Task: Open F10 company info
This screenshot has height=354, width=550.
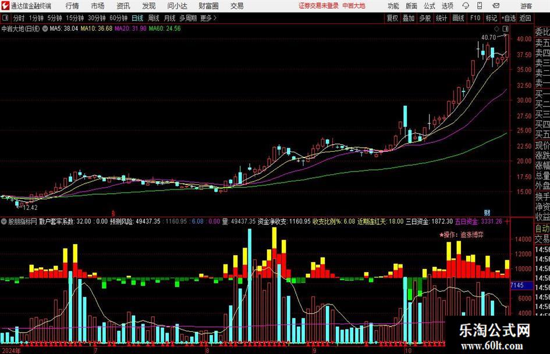Action: pyautogui.click(x=476, y=18)
